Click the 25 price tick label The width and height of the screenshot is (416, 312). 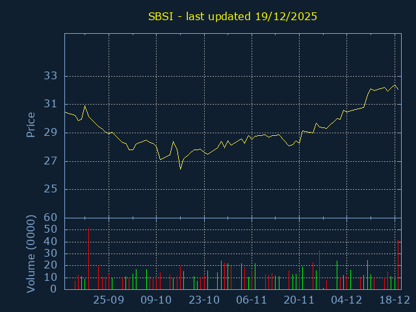(x=51, y=190)
